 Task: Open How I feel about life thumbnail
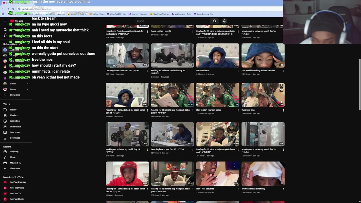[x=218, y=174]
